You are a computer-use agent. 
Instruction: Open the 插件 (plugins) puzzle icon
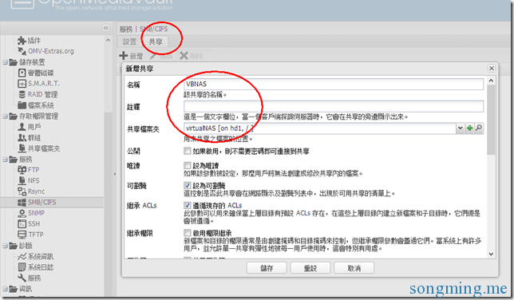[22, 41]
